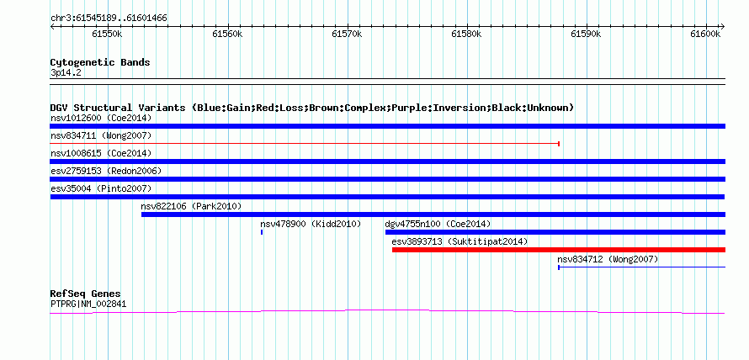Select the esv35004 (Pinto2007) blue bar

(387, 197)
